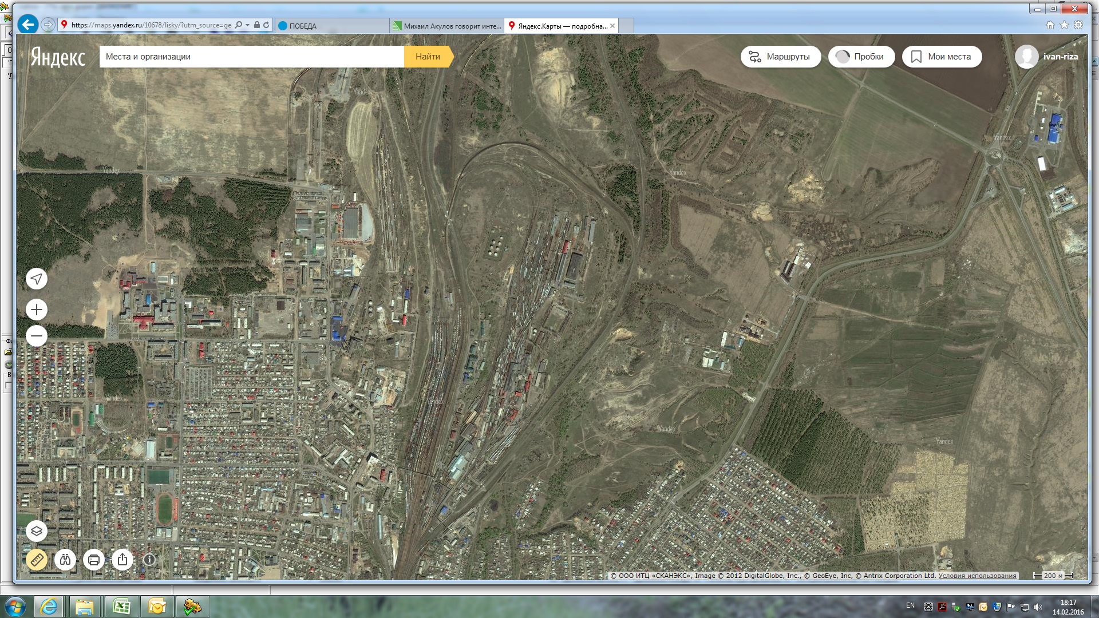Click the Места и организации search field

coord(252,57)
